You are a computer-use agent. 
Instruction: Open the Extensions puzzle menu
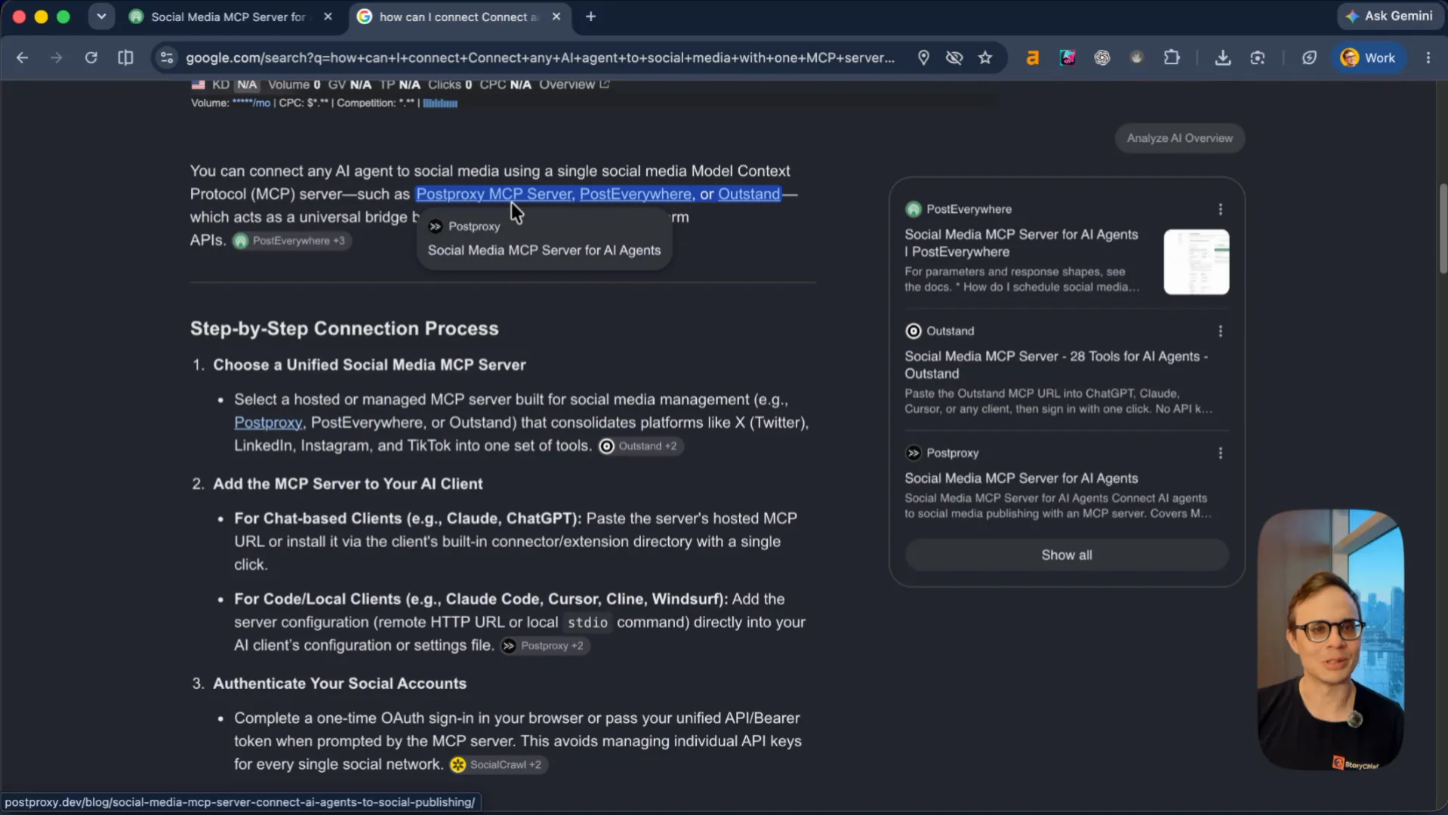point(1172,58)
